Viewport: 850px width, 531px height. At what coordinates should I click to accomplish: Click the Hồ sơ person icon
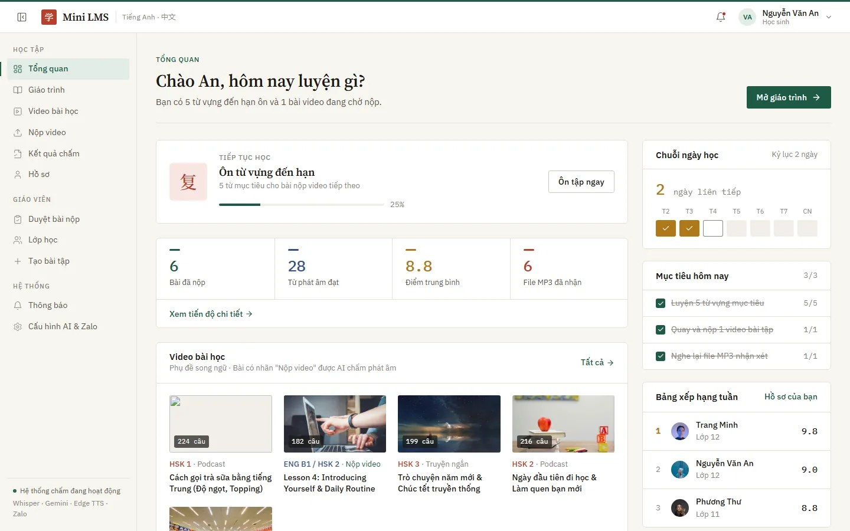click(x=18, y=175)
